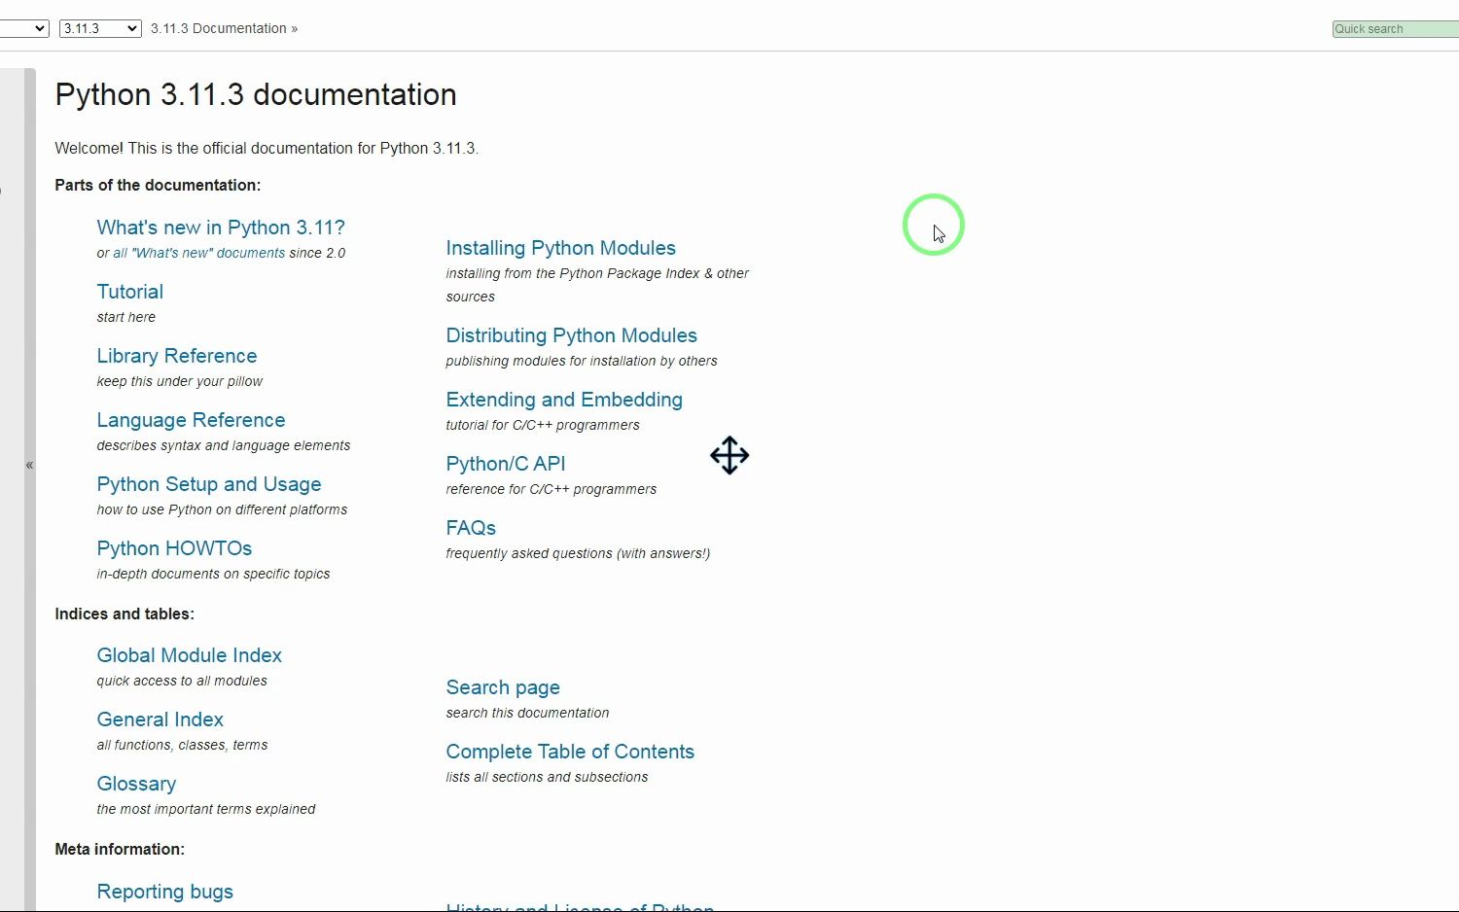The height and width of the screenshot is (912, 1459).
Task: Open the Library Reference
Action: point(177,356)
